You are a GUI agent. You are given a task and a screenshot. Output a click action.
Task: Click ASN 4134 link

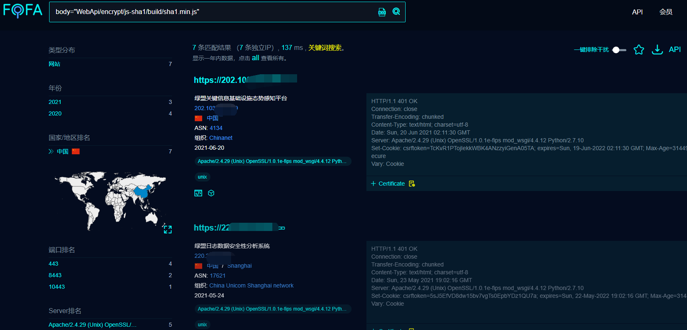click(x=216, y=128)
